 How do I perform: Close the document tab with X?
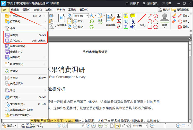point(190,39)
